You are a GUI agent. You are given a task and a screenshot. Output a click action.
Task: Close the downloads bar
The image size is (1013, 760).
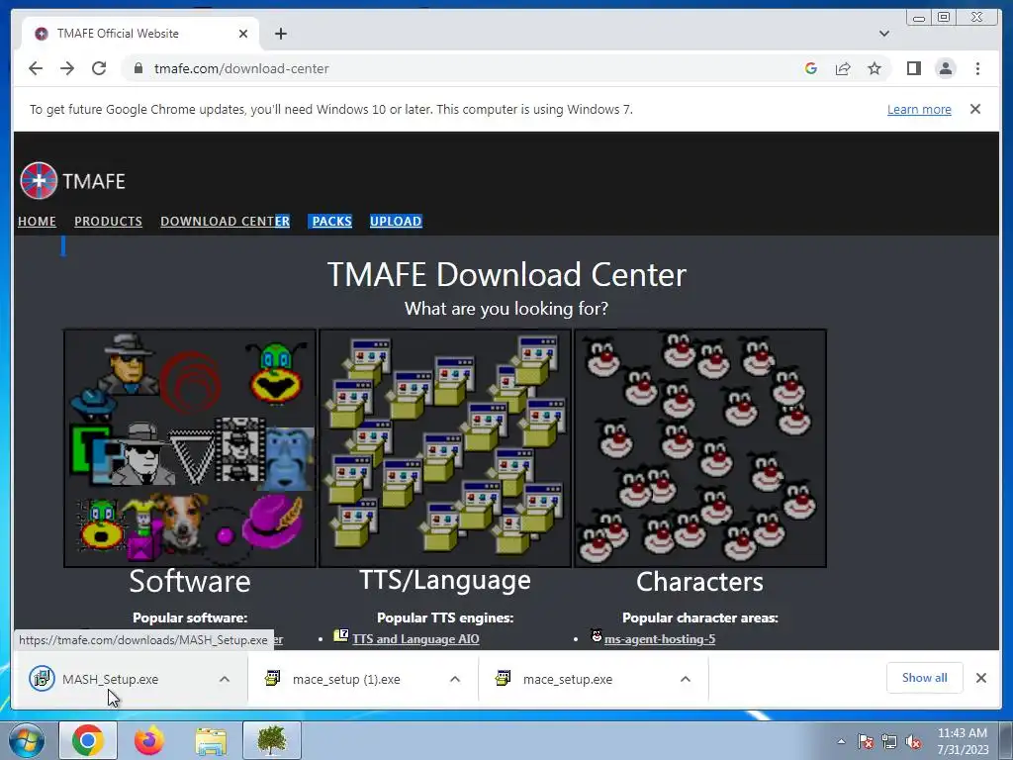pos(980,678)
